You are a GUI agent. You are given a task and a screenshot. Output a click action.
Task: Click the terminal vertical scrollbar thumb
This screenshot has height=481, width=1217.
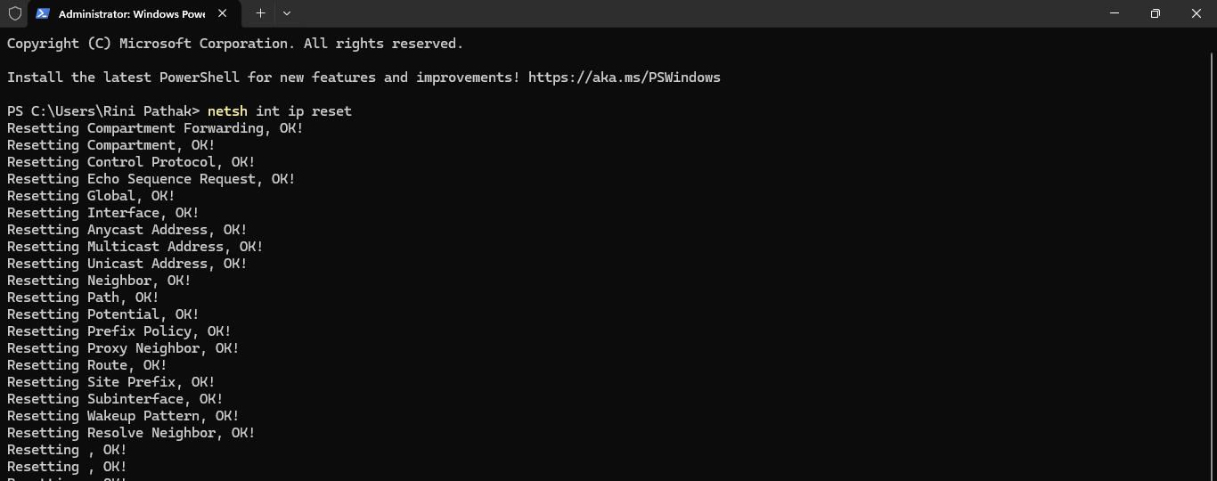1211,62
